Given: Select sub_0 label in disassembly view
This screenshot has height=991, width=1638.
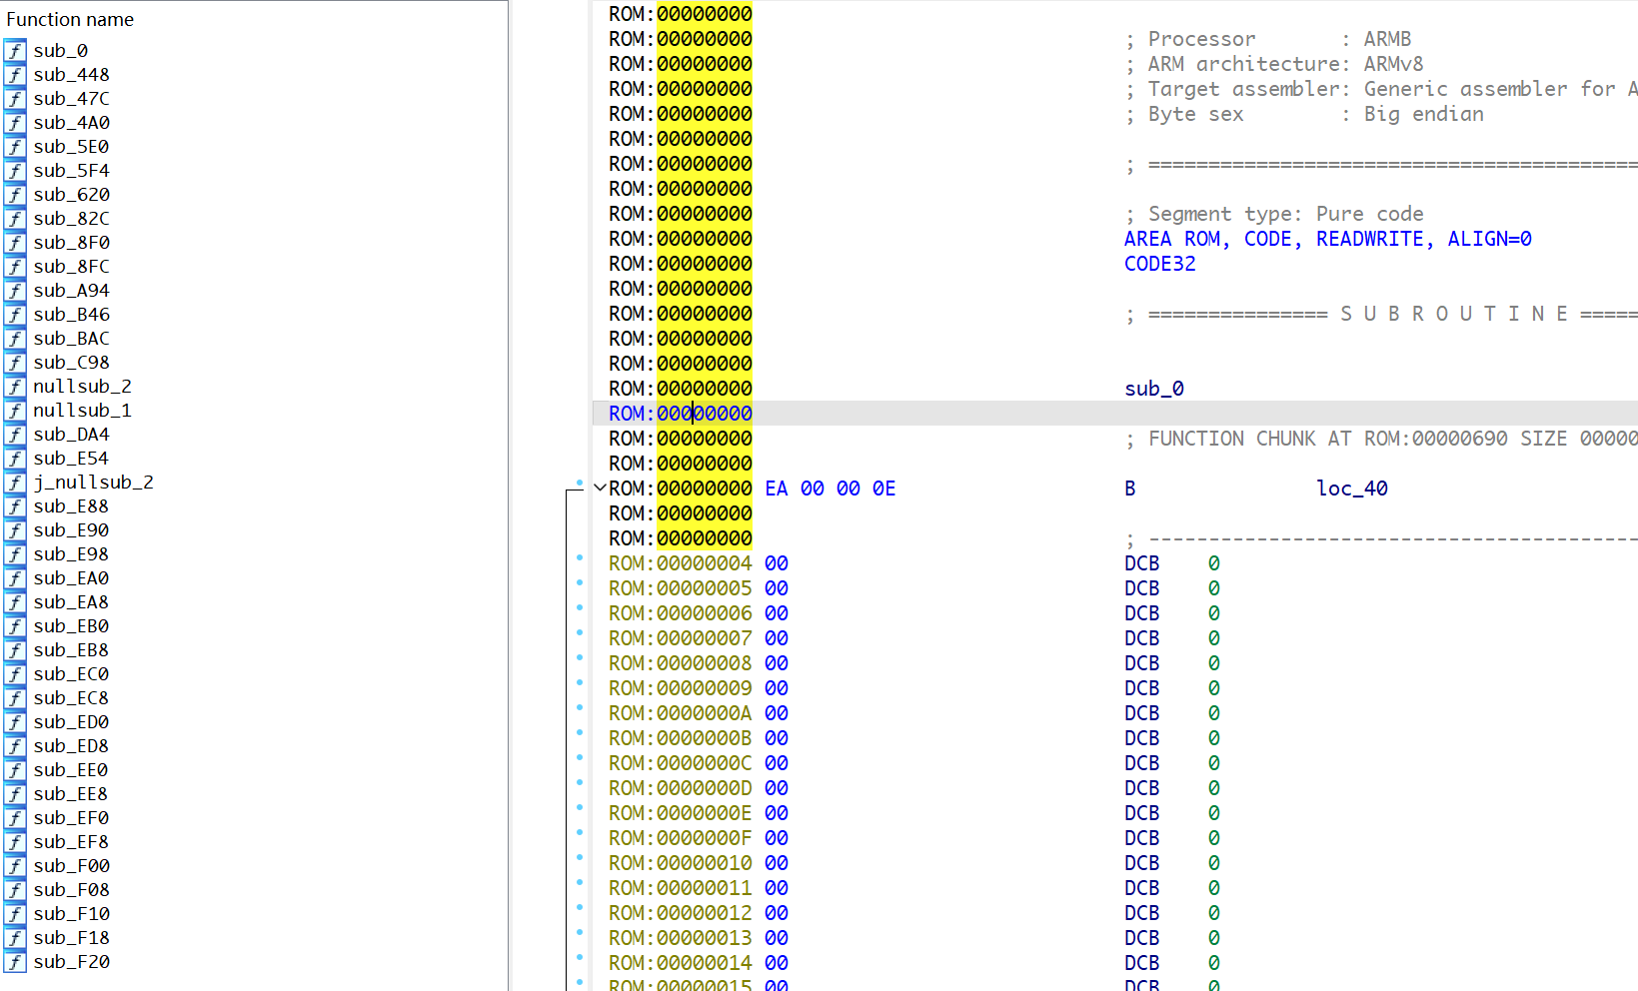Looking at the screenshot, I should [x=1153, y=389].
